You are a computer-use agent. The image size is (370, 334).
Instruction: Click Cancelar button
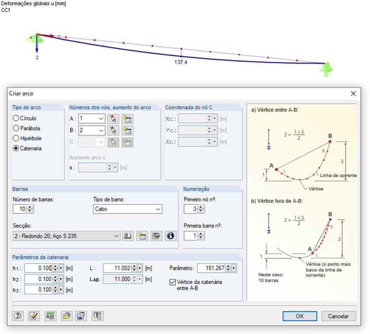coord(338,316)
